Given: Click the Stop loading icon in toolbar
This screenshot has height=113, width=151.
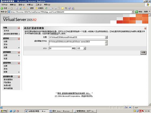Looking at the screenshot, I should pos(17,8).
